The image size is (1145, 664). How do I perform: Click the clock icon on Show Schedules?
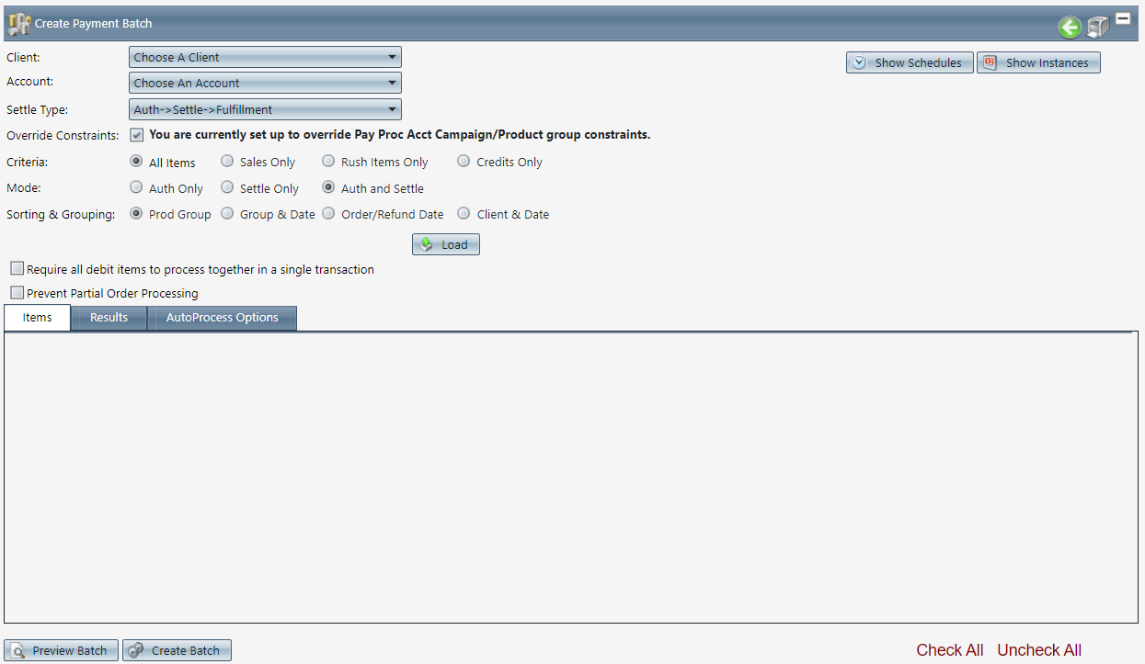point(859,62)
